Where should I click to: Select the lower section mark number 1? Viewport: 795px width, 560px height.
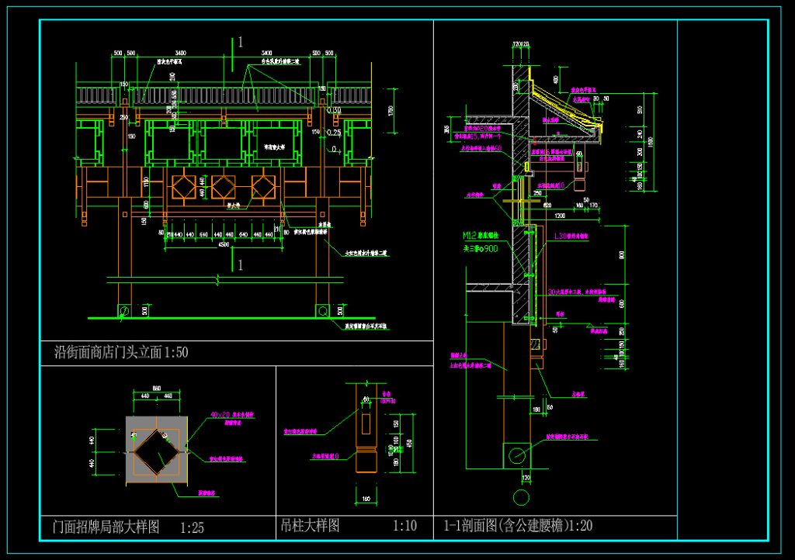tap(241, 265)
